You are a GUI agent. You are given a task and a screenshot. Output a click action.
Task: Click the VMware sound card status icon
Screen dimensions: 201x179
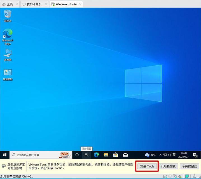pyautogui.click(x=180, y=176)
